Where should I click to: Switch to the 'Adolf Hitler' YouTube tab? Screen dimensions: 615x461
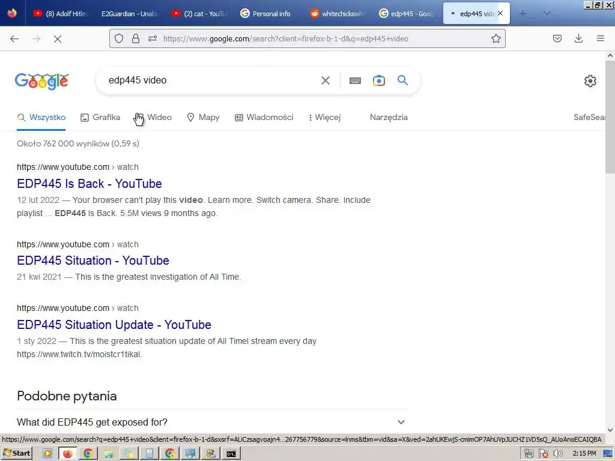point(61,13)
